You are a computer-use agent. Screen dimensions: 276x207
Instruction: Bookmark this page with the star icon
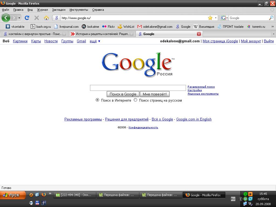pos(210,18)
